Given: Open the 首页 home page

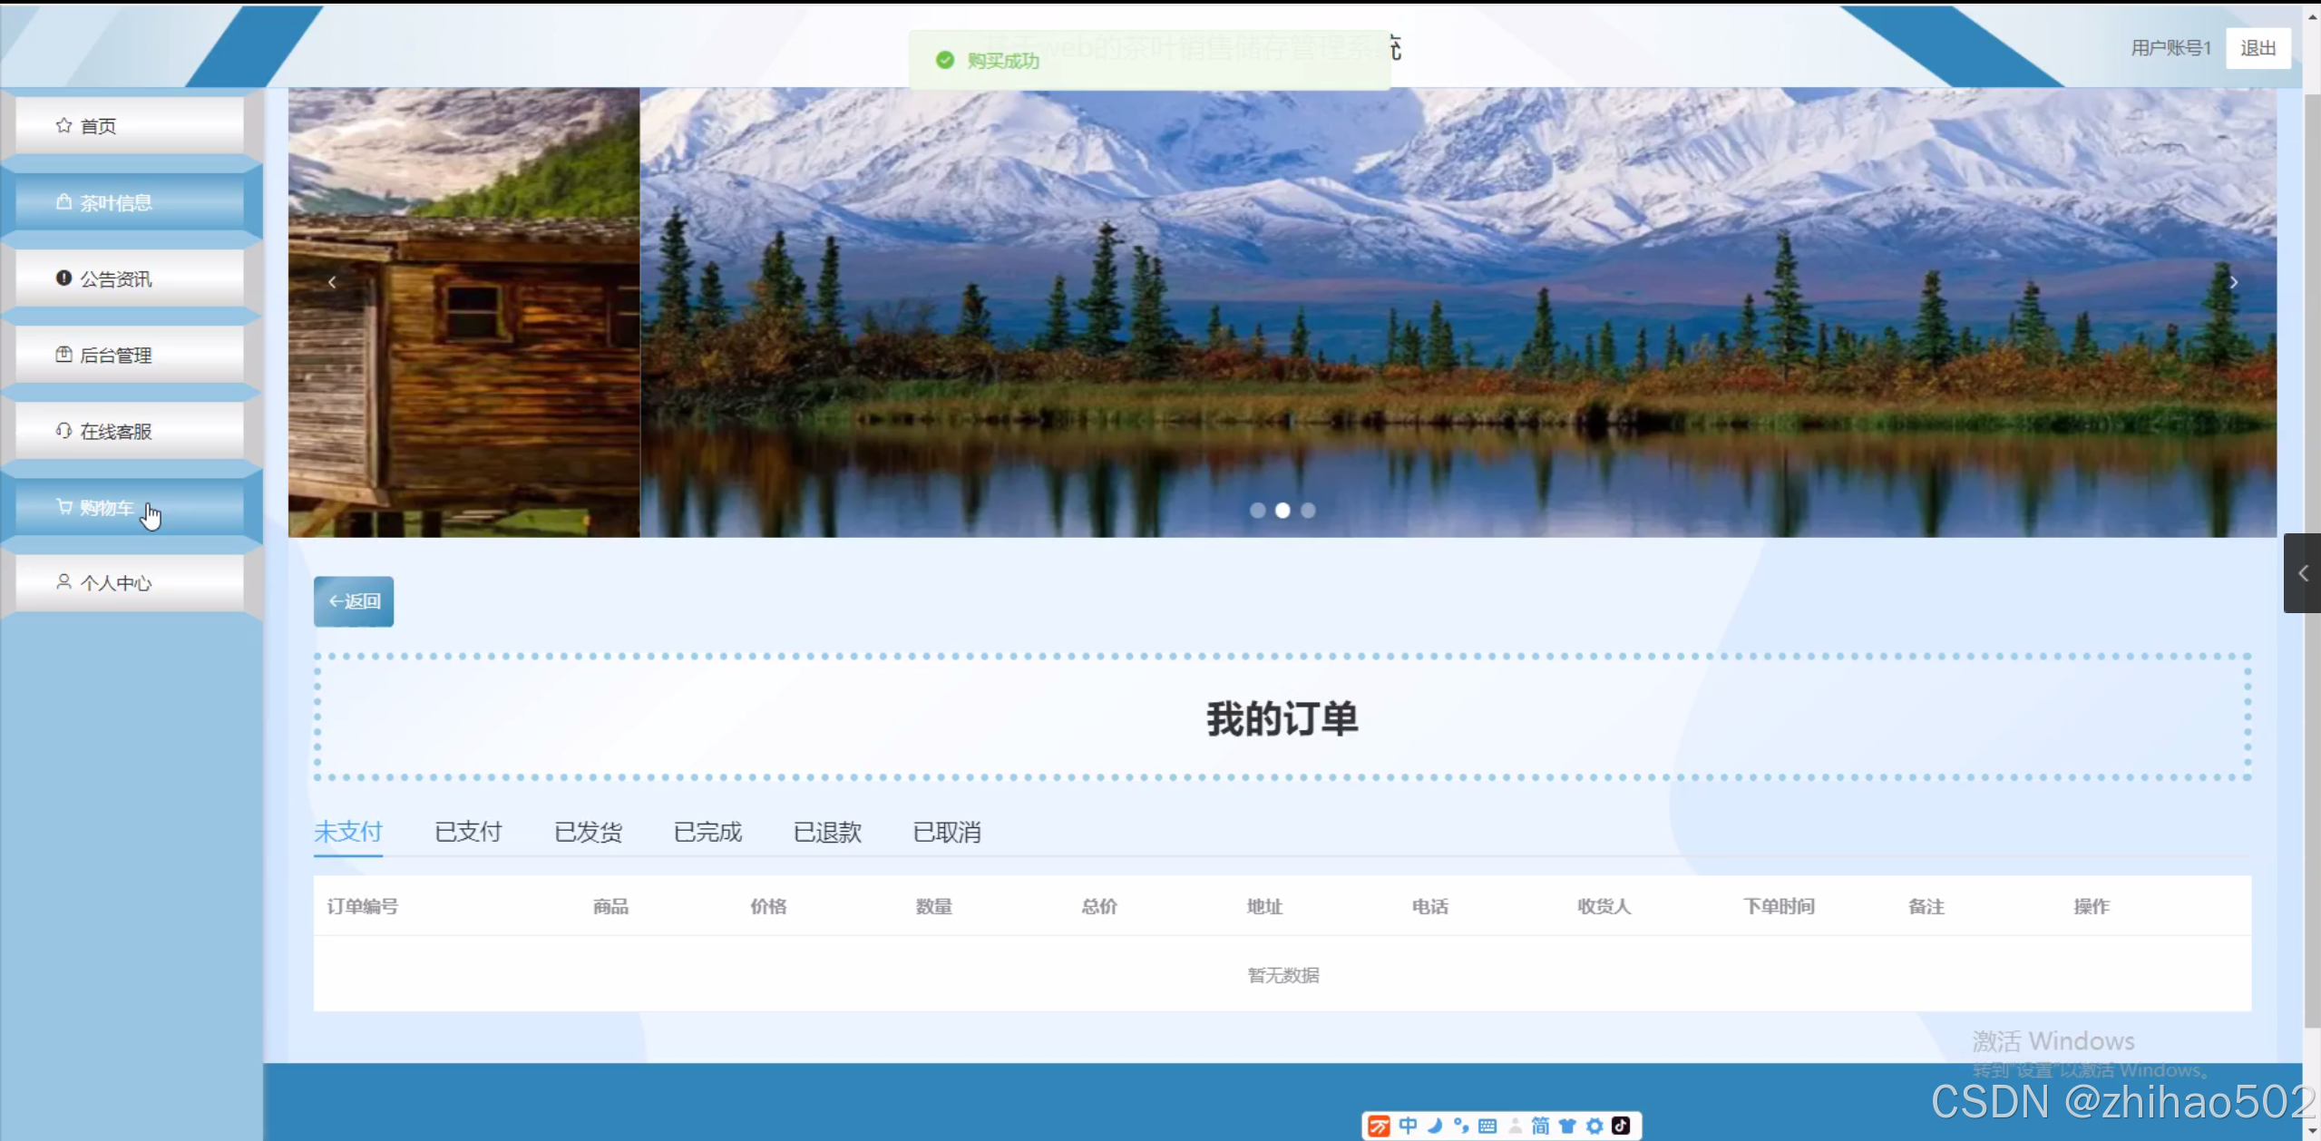Looking at the screenshot, I should point(97,125).
